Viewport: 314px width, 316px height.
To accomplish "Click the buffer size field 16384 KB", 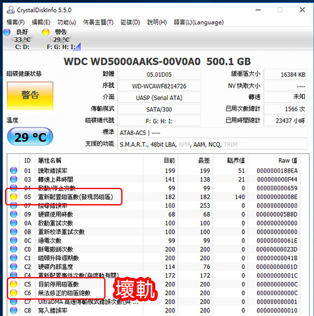I will [286, 75].
